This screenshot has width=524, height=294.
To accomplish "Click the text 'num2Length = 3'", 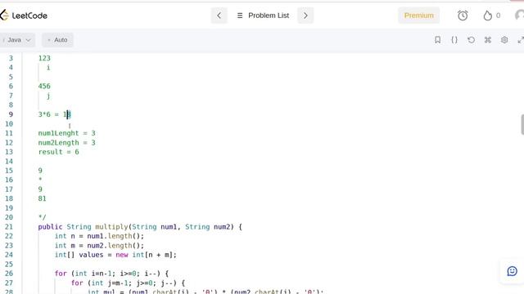I will [67, 142].
